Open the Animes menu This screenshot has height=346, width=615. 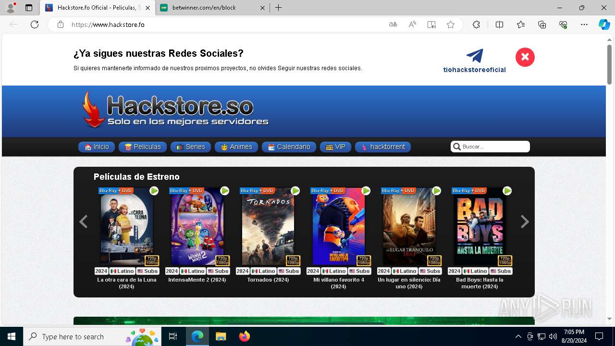(236, 147)
